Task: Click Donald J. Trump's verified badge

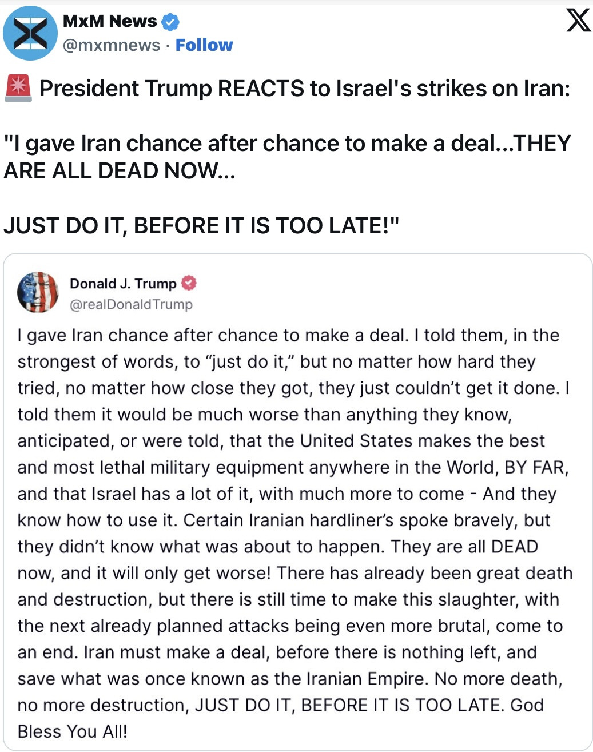Action: [x=189, y=283]
